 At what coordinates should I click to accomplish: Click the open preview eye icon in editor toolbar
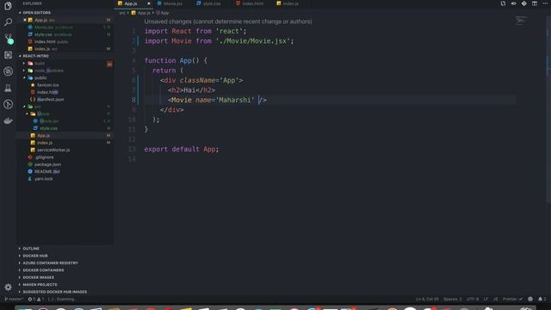pos(513,3)
